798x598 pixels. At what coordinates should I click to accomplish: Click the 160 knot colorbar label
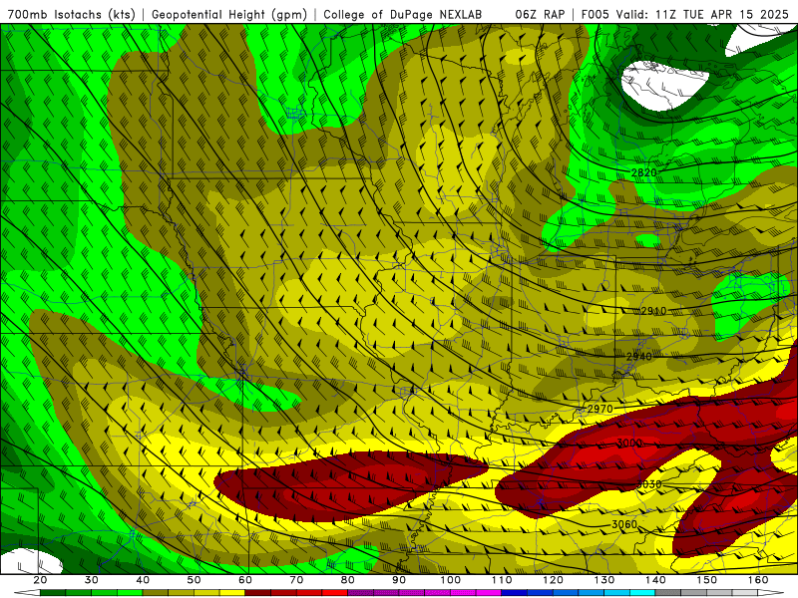coord(758,580)
